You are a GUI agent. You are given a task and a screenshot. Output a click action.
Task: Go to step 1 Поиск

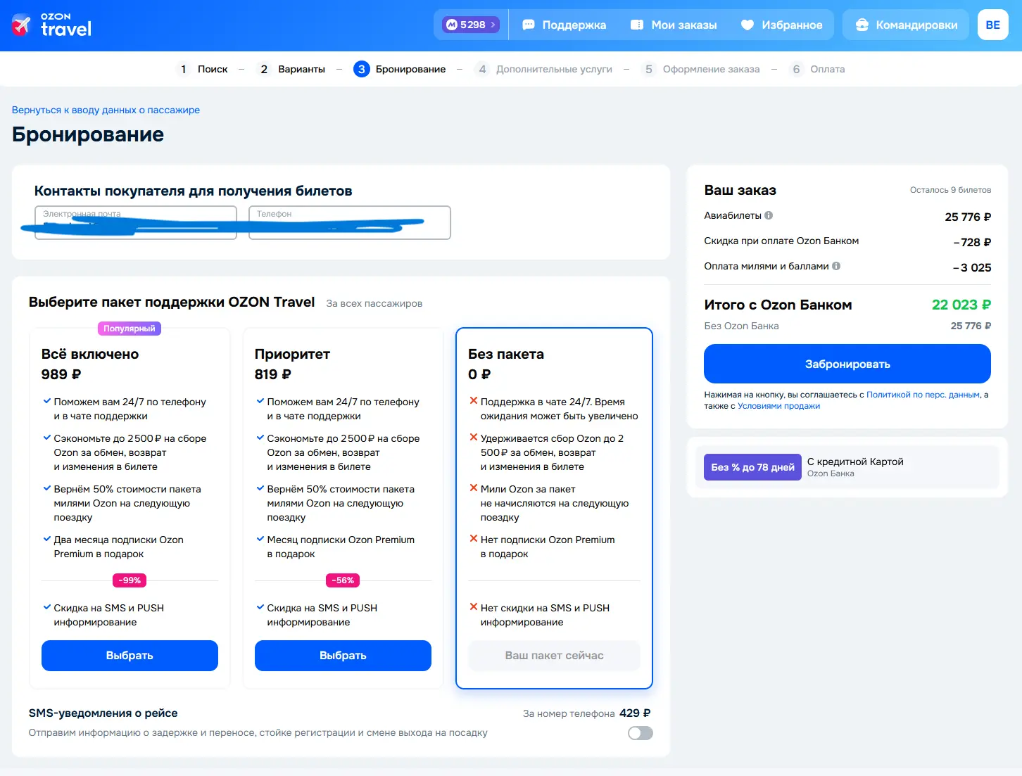click(202, 69)
